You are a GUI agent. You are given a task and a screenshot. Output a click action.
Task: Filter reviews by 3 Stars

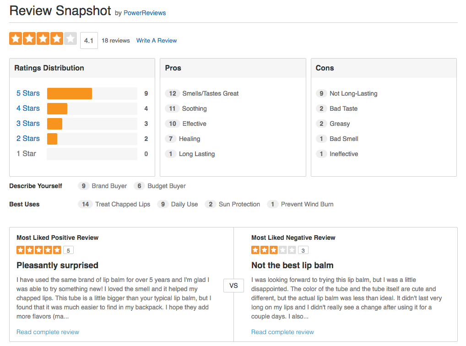tap(28, 124)
